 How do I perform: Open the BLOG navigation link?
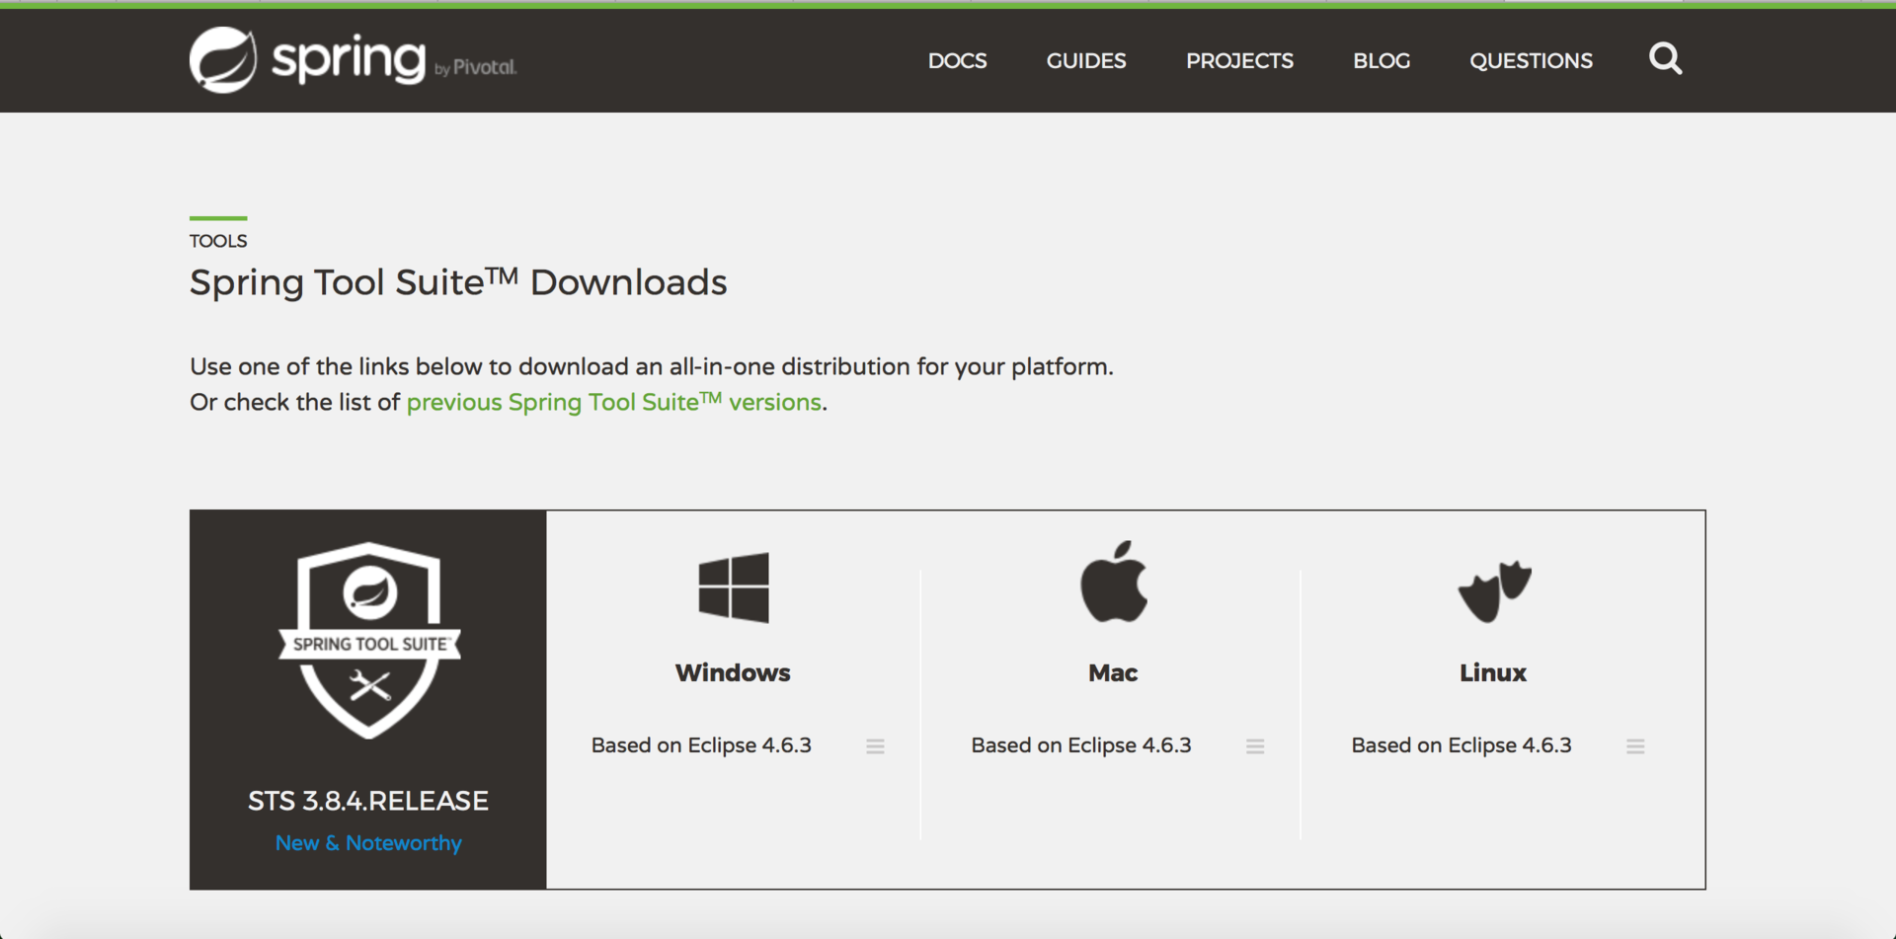tap(1382, 61)
